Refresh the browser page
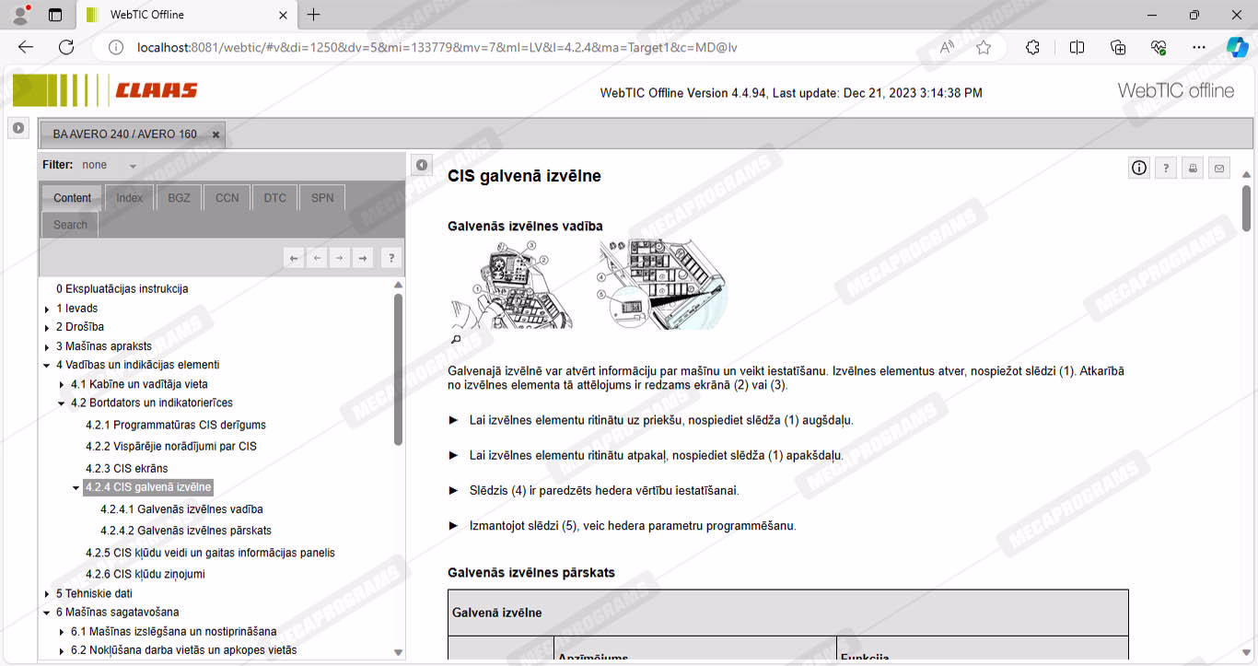 pos(66,47)
